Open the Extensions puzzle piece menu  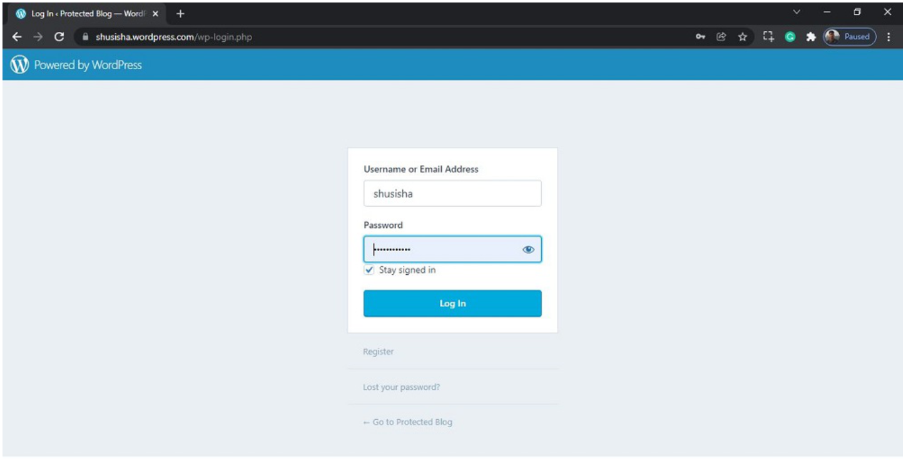coord(811,37)
